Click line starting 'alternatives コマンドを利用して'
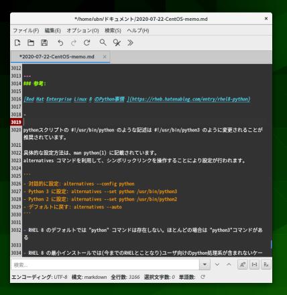This screenshot has height=295, width=287. [134, 160]
